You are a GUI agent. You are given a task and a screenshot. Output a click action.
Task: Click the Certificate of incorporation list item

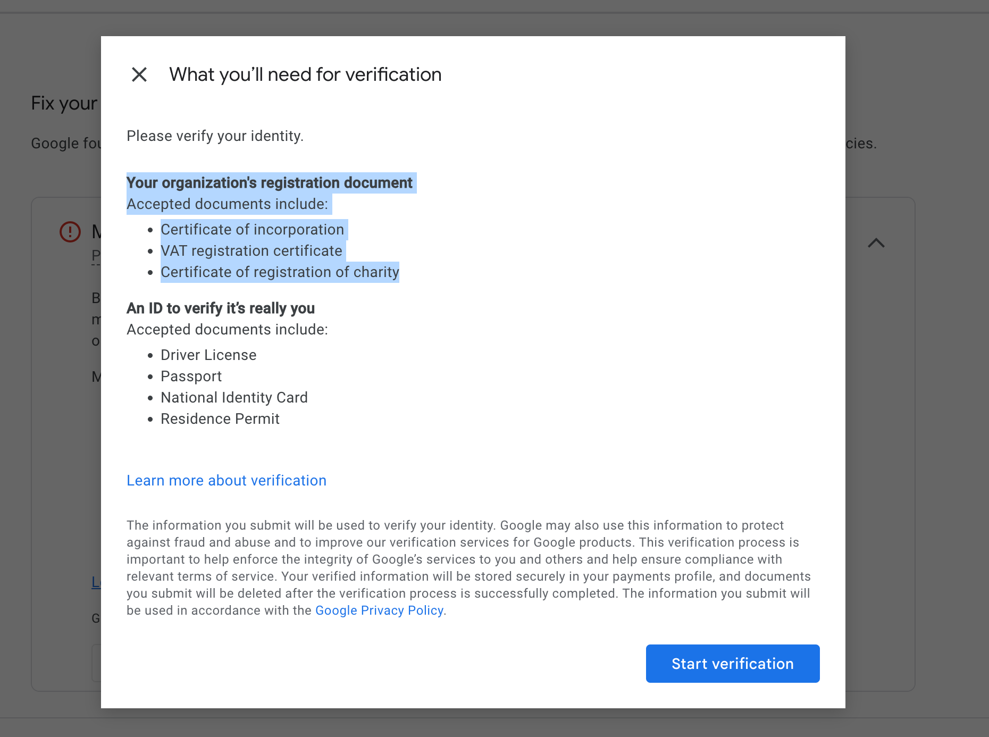tap(253, 230)
